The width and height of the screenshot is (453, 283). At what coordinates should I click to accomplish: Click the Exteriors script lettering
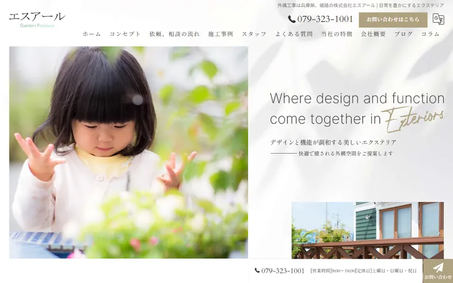[x=412, y=119]
